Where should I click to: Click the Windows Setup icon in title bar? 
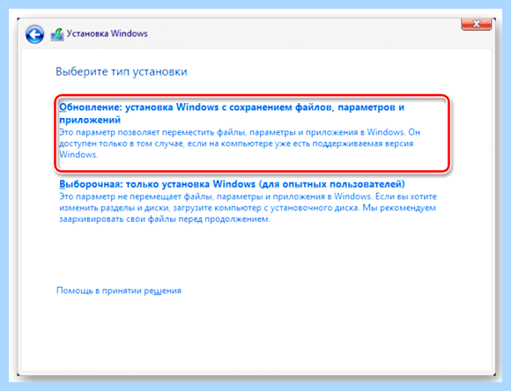57,34
